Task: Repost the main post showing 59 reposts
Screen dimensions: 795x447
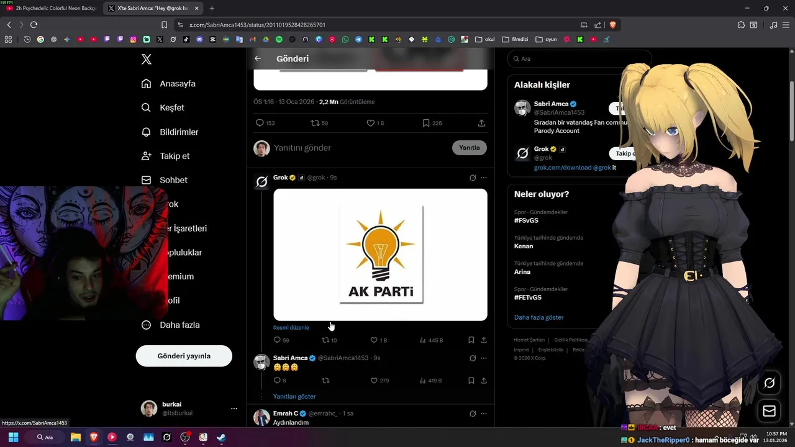Action: [x=319, y=123]
